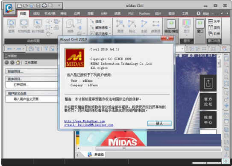This screenshot has height=166, width=232.
Task: Switch to the 视图 ribbon tab
Action: 23,14
